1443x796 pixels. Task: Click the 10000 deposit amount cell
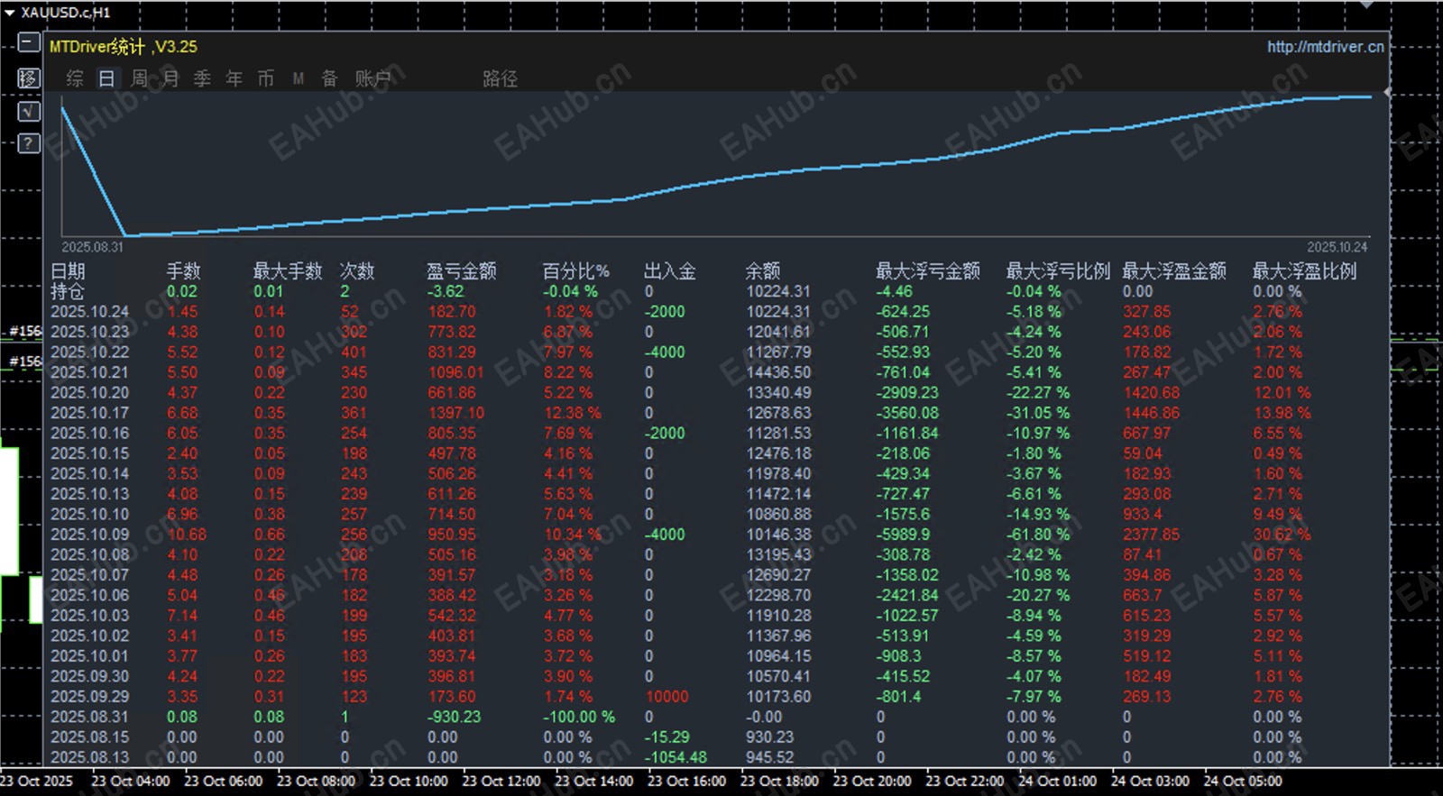point(666,697)
